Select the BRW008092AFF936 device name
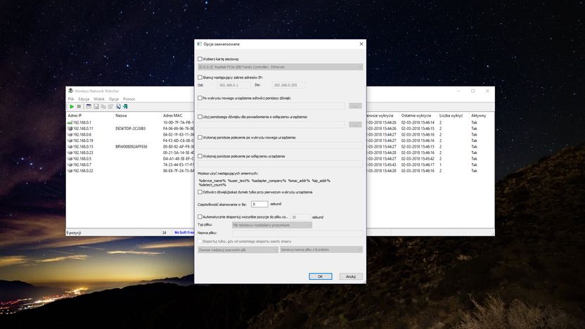This screenshot has height=329, width=585. 131,147
